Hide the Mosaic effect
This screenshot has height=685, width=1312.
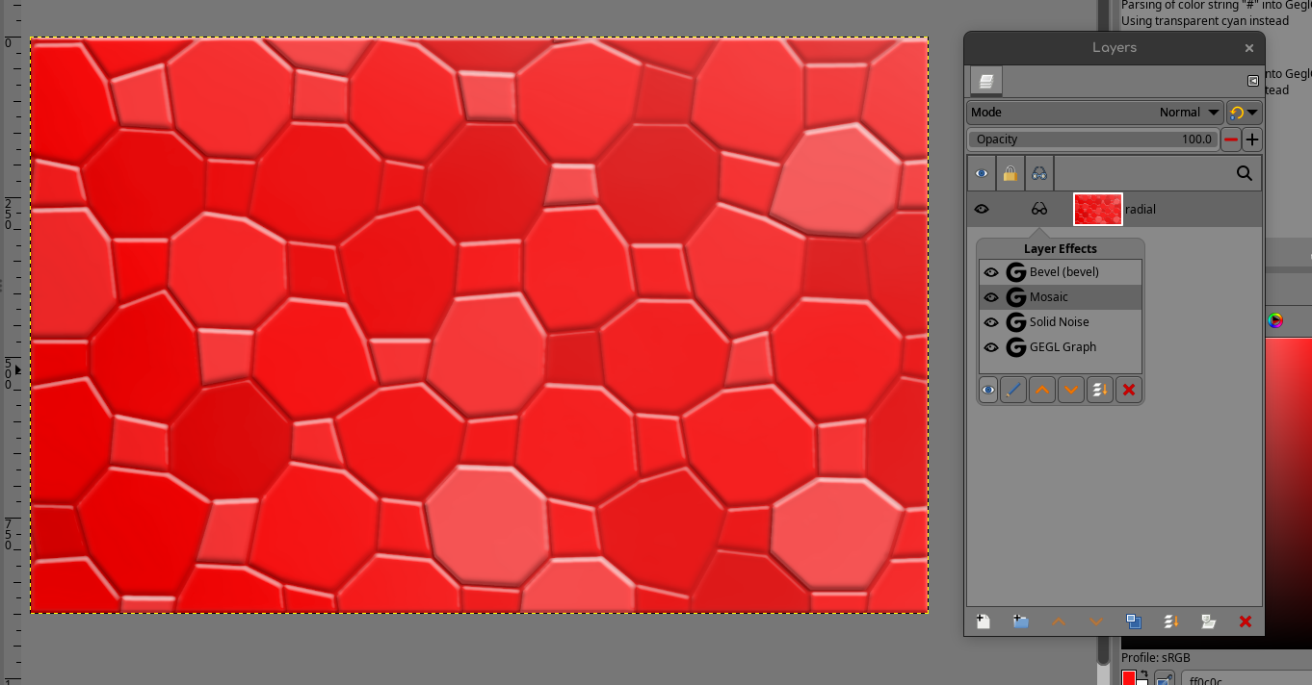pyautogui.click(x=991, y=297)
